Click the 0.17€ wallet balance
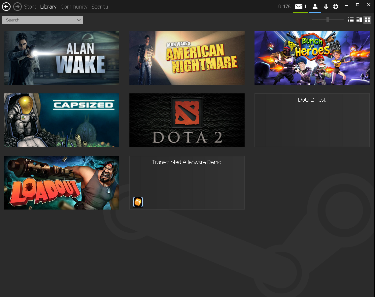 [x=284, y=7]
